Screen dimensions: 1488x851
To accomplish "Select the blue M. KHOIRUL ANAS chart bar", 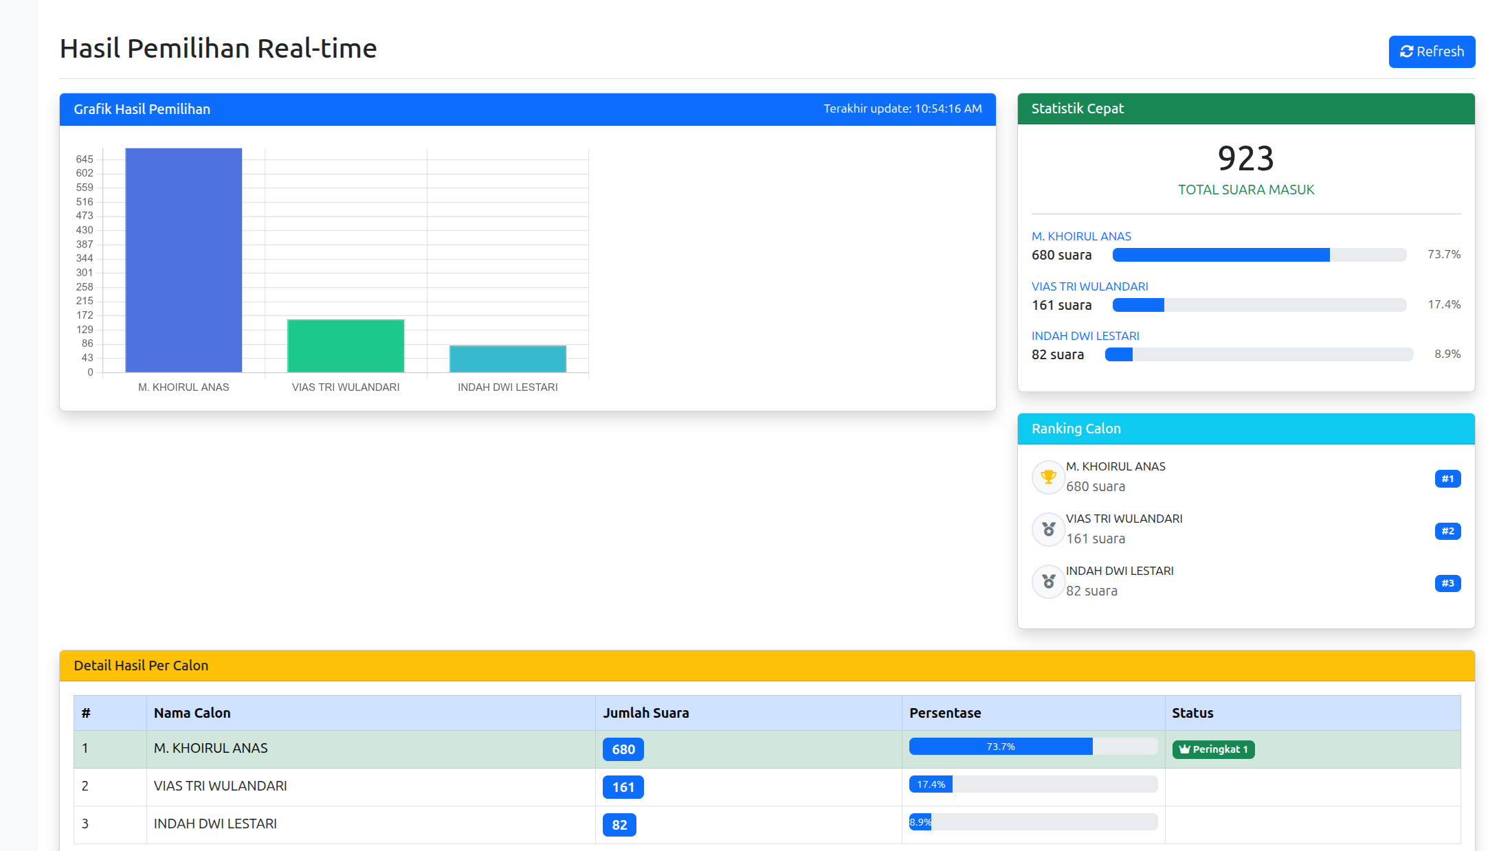I will 184,260.
